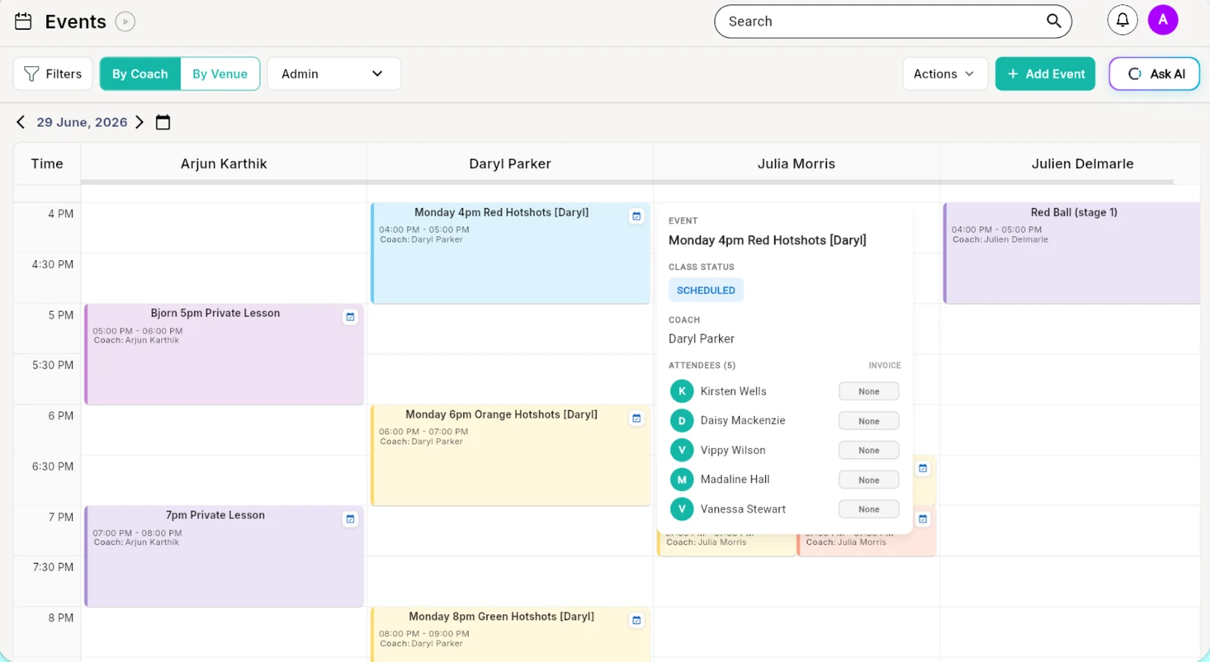Click the Julien Delmarle column header
The height and width of the screenshot is (662, 1210).
(1082, 163)
